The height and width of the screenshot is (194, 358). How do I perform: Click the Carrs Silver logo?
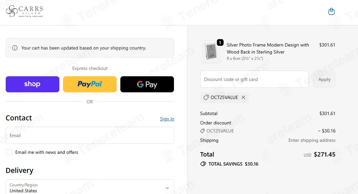pyautogui.click(x=24, y=11)
